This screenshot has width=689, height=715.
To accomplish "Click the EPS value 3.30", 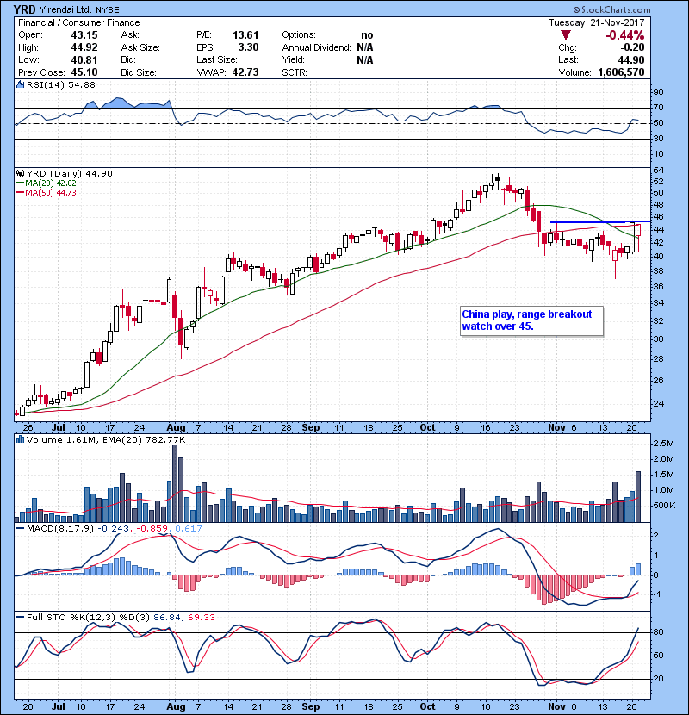I will pyautogui.click(x=249, y=47).
